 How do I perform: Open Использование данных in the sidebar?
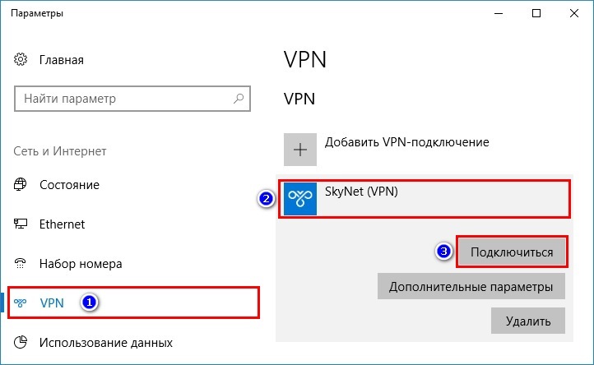pyautogui.click(x=106, y=342)
